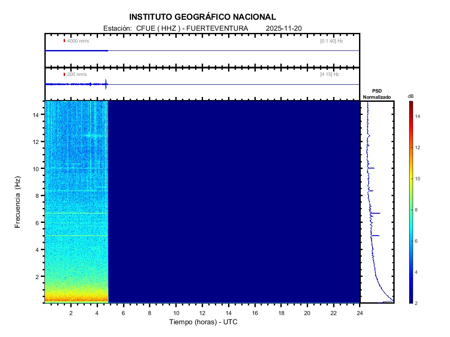Select the date 2025-11-20
This screenshot has width=450, height=337.
click(283, 29)
